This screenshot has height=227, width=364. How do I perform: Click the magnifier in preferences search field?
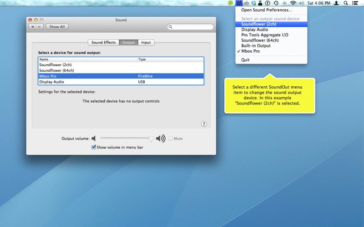[x=170, y=27]
